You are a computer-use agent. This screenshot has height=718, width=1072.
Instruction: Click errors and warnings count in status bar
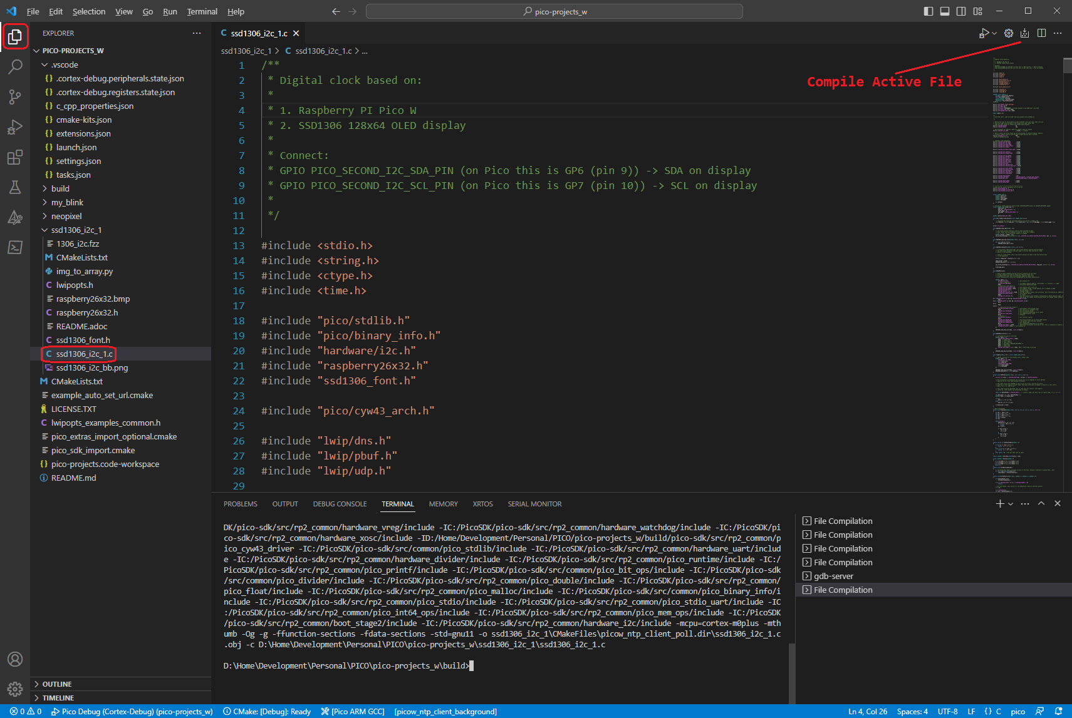click(26, 711)
